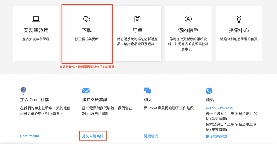
Task: Click the blue chat bubbles icon
Action: [x=147, y=91]
